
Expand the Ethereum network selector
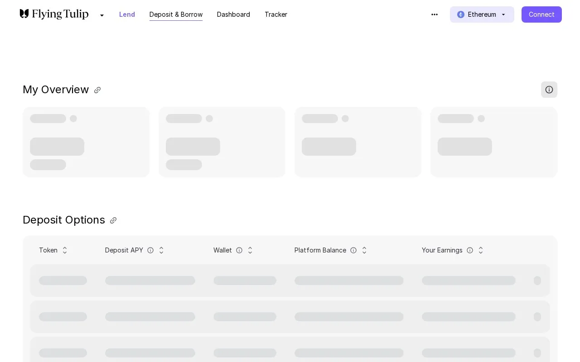tap(482, 14)
